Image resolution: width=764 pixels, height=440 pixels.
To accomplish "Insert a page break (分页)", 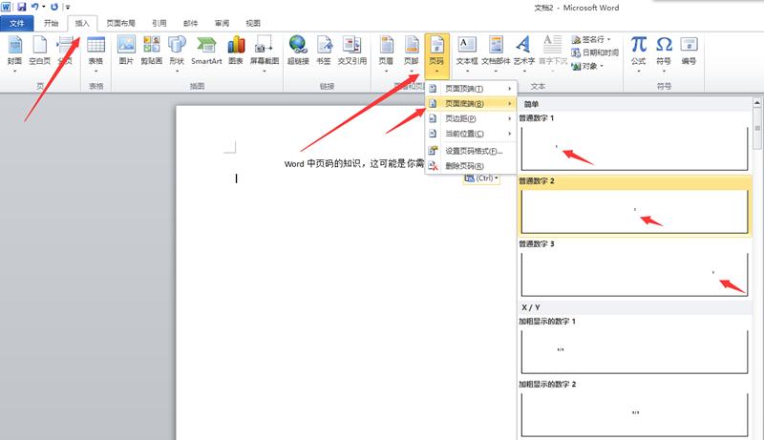I will point(65,52).
